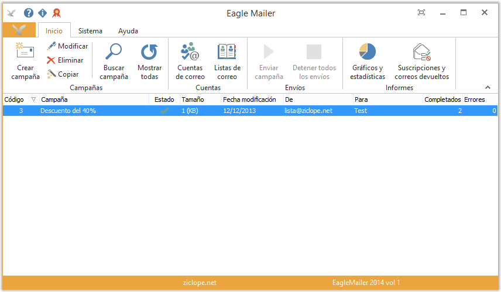Image resolution: width=501 pixels, height=292 pixels.
Task: Select the 'Descuento del 40%' campaign name
Action: [x=68, y=111]
